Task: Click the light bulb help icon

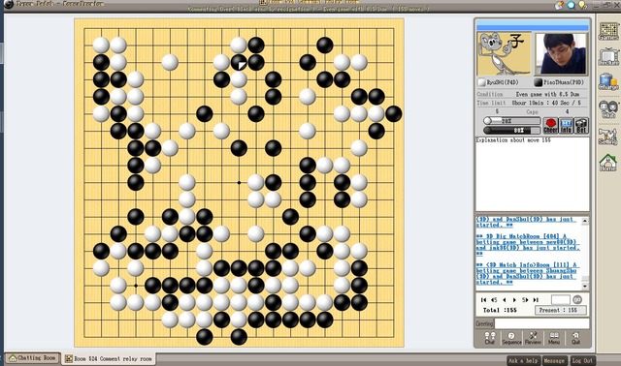Action: (582, 5)
